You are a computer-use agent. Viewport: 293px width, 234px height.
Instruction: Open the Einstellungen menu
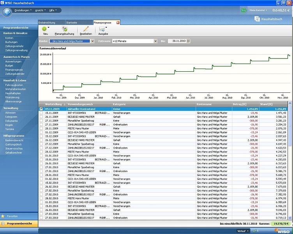click(x=23, y=10)
